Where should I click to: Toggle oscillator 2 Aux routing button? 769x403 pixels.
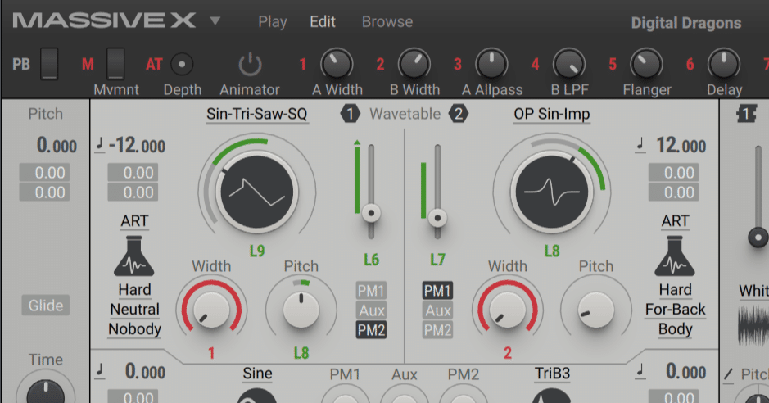pos(437,310)
